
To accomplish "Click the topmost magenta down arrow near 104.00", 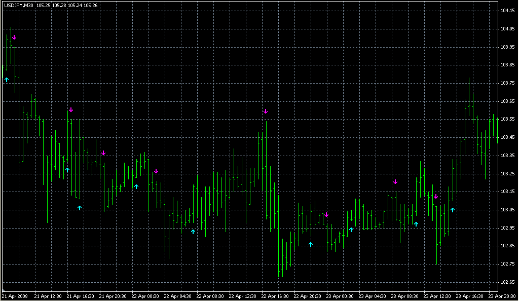I will tap(14, 37).
